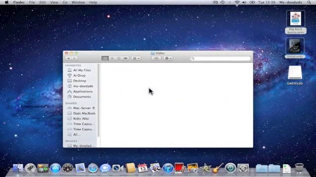Open the second folder stack in Dock
This screenshot has width=316, height=177.
pos(274,168)
